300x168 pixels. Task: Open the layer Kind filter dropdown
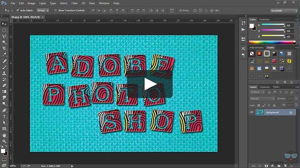click(x=257, y=92)
